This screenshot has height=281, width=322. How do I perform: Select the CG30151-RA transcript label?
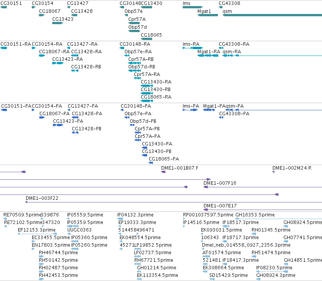pyautogui.click(x=16, y=44)
